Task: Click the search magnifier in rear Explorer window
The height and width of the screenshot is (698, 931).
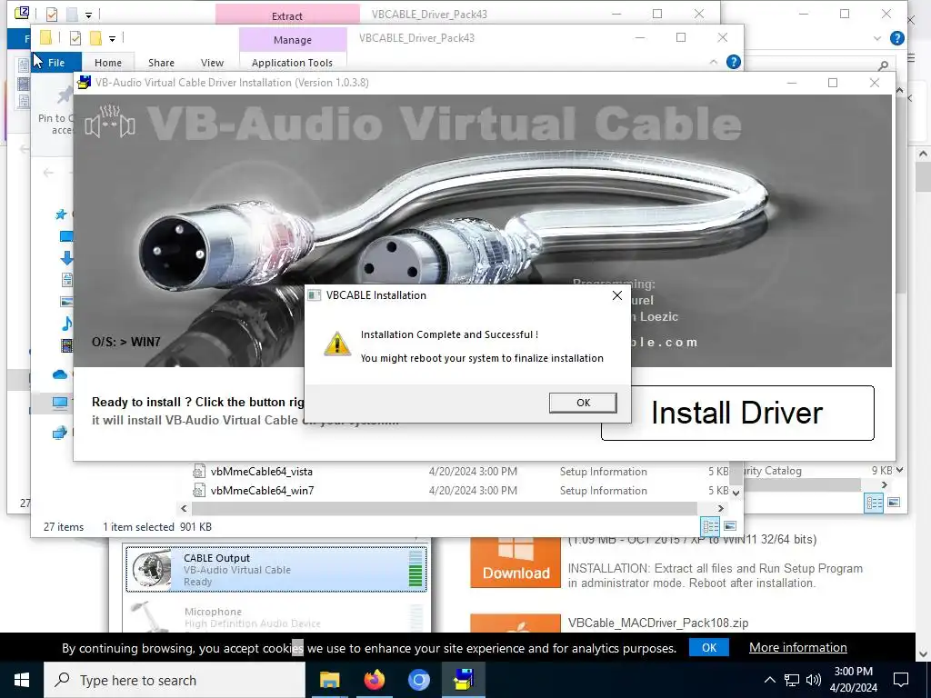Action: tap(884, 65)
